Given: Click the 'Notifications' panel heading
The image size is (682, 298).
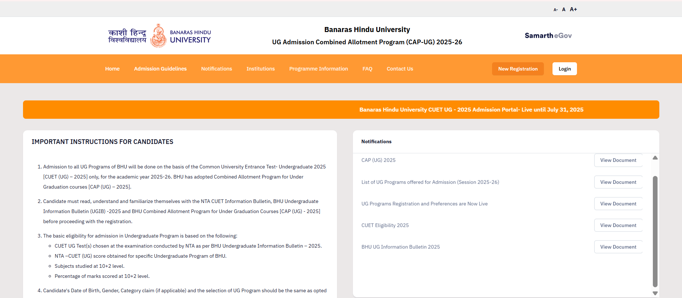Looking at the screenshot, I should pyautogui.click(x=376, y=141).
